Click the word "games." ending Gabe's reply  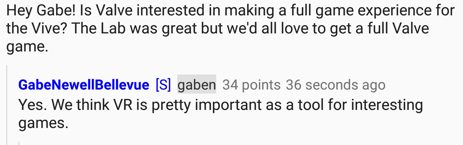coord(43,123)
